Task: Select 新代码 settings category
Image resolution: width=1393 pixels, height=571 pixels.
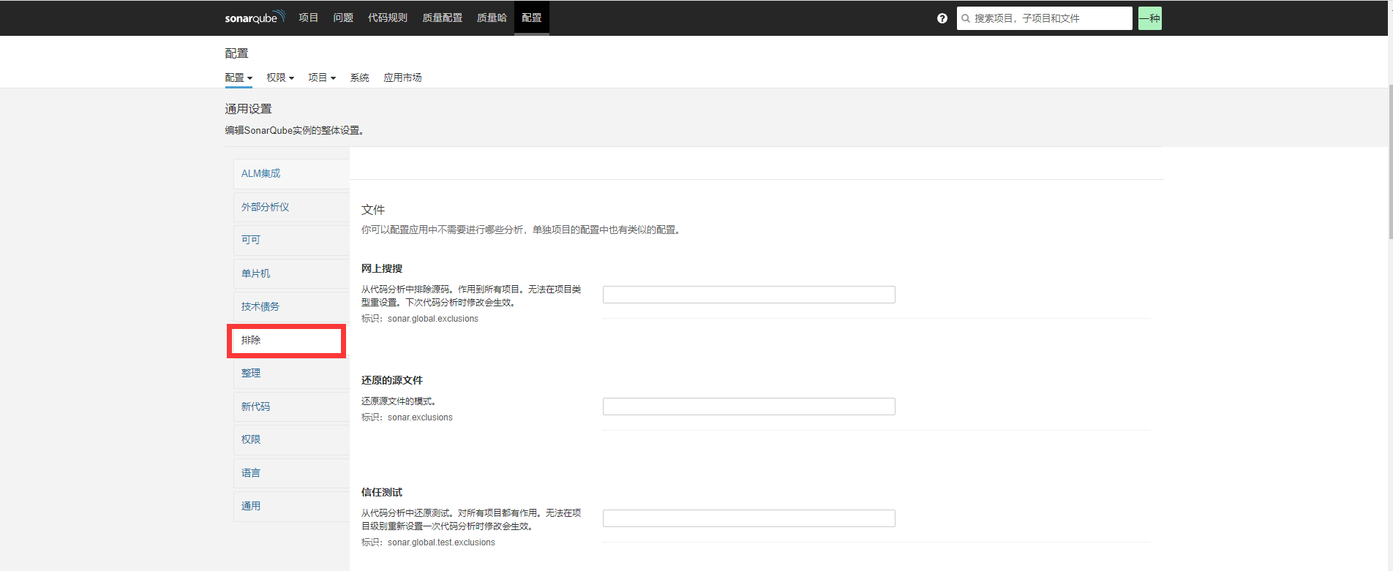Action: tap(291, 406)
